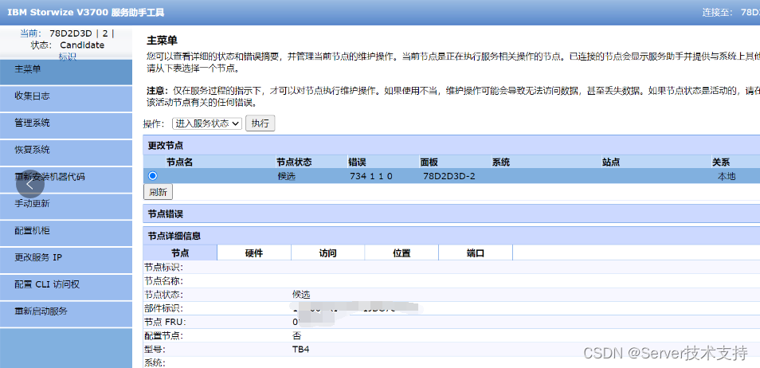Click the 配置节点 value 否

pos(297,335)
